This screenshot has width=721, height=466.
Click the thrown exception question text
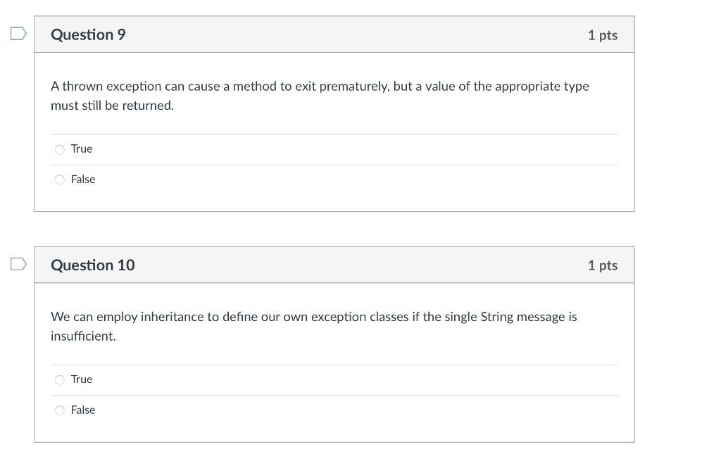coord(320,96)
